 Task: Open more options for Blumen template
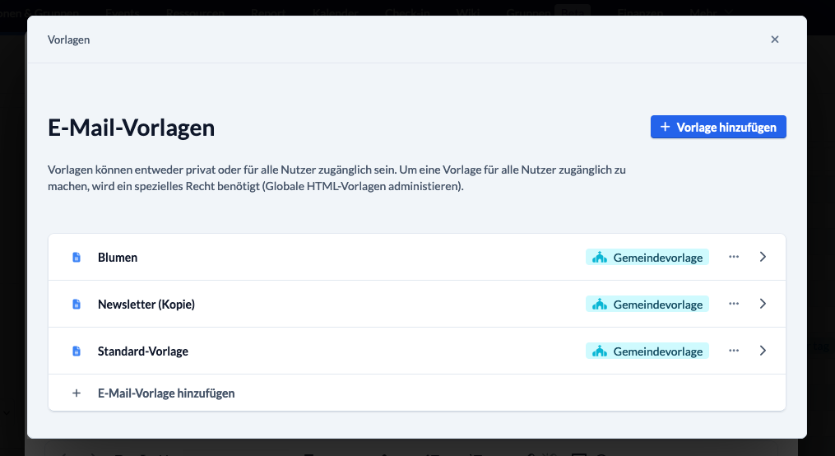click(x=734, y=257)
